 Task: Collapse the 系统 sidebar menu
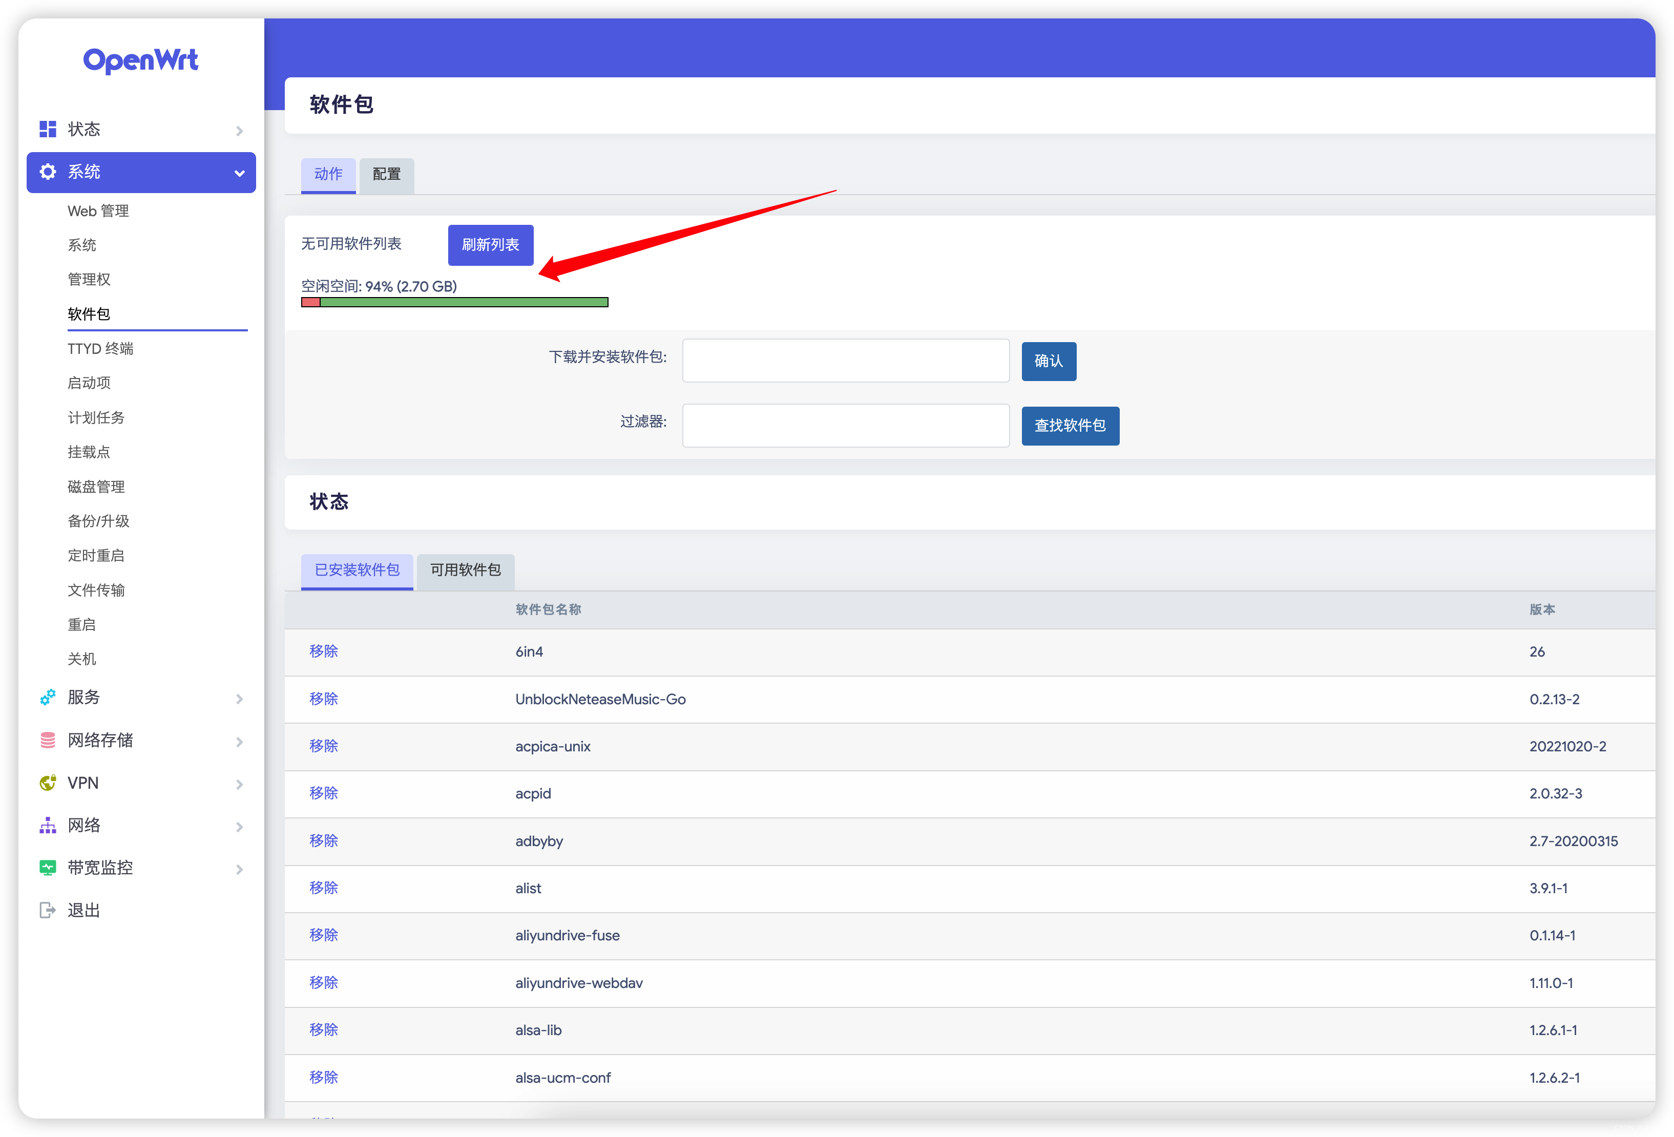(240, 173)
